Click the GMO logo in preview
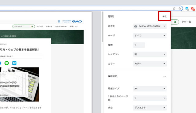Image resolution: width=196 pixels, height=113 pixels. [x=77, y=21]
